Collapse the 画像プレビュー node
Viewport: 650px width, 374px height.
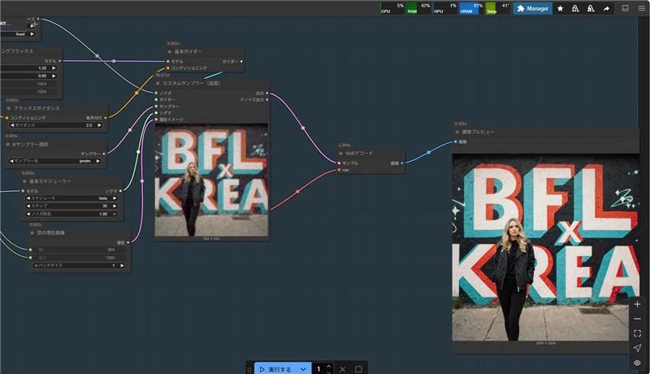coord(457,132)
